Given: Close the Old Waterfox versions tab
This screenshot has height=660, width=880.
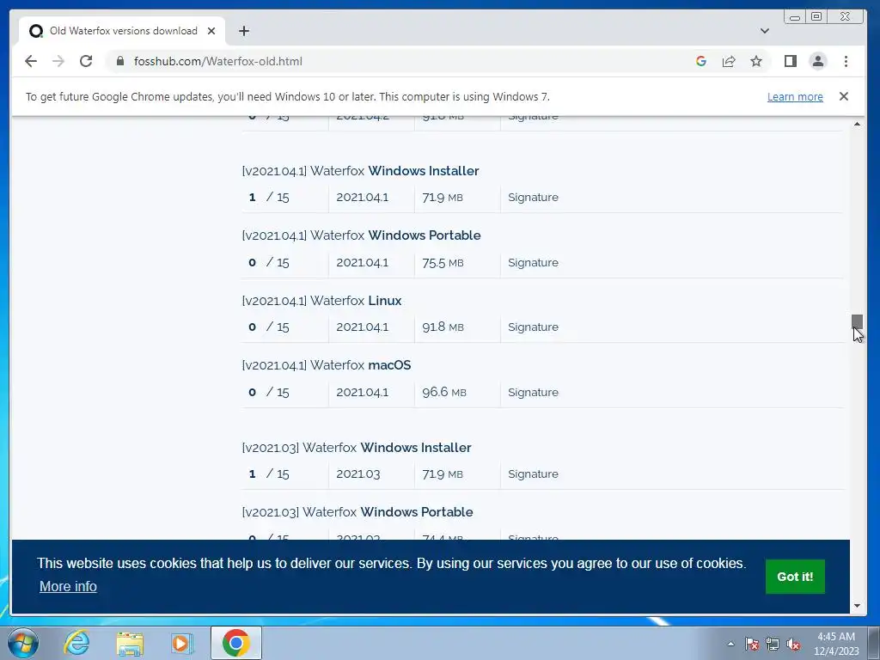Looking at the screenshot, I should point(211,31).
